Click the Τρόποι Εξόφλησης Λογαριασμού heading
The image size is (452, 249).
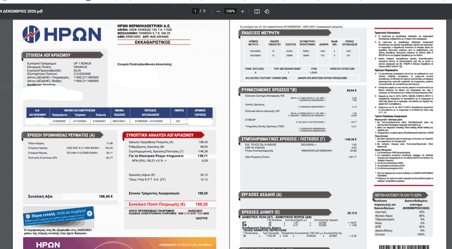pyautogui.click(x=391, y=116)
